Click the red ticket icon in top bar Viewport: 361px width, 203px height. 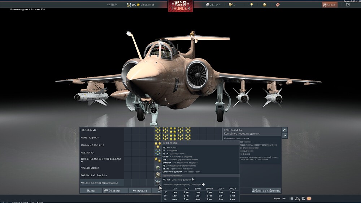(x=278, y=5)
